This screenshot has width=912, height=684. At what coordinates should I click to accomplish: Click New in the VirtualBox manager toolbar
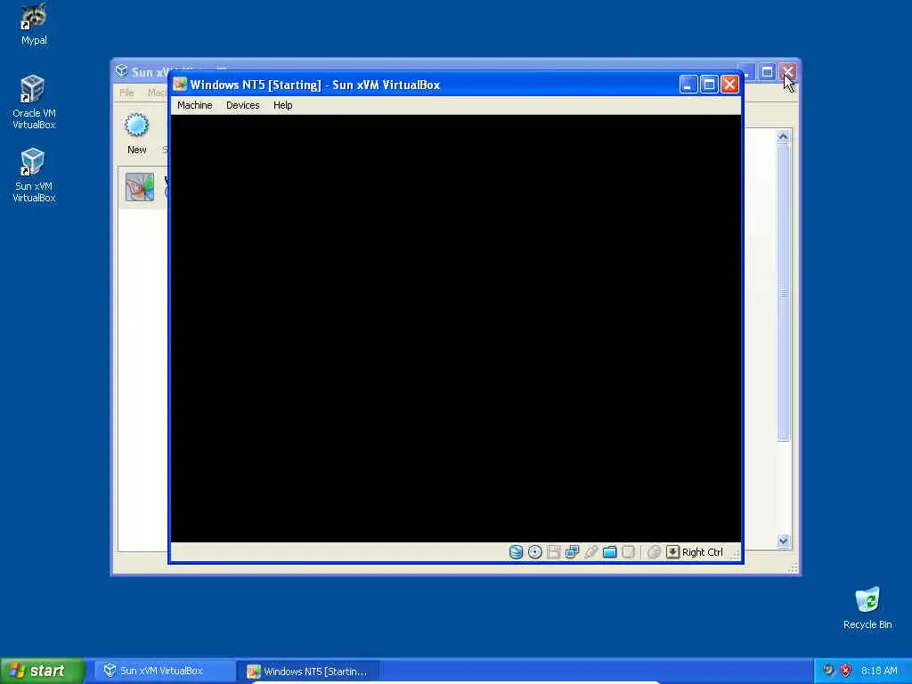coord(136,134)
